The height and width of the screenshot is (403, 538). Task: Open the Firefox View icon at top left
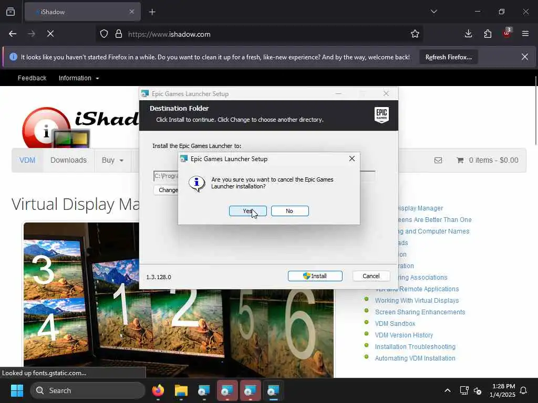pos(11,12)
